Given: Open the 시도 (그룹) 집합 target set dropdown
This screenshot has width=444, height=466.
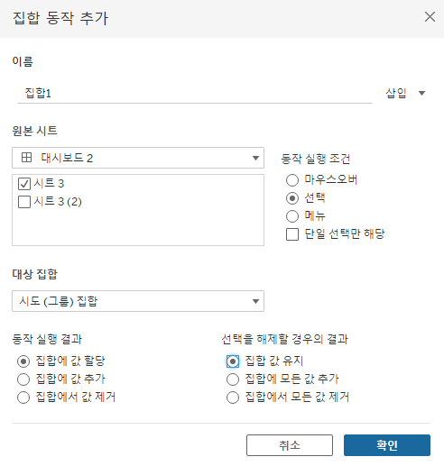Looking at the screenshot, I should coord(138,301).
